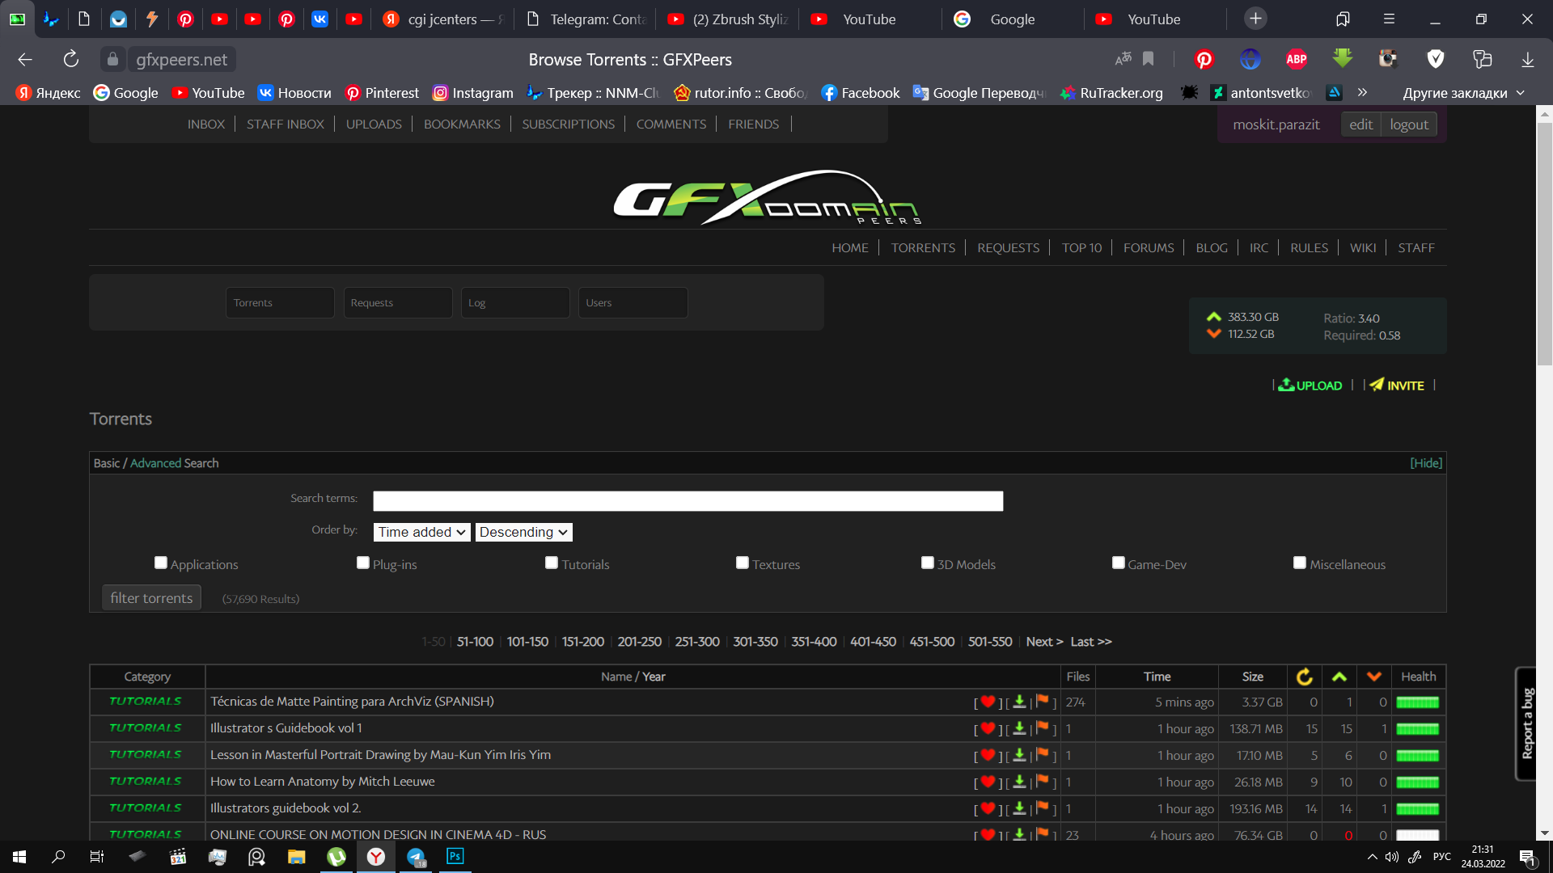
Task: Download How to Learn Anatomy torrent via green arrow
Action: coord(1019,782)
